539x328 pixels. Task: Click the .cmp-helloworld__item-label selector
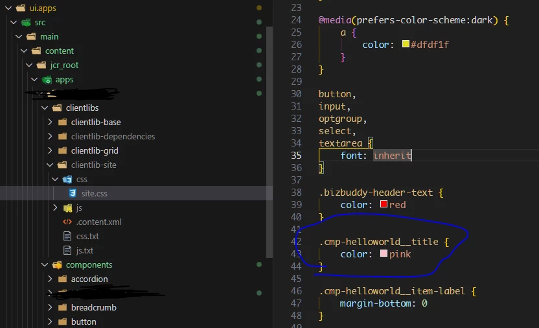click(392, 291)
